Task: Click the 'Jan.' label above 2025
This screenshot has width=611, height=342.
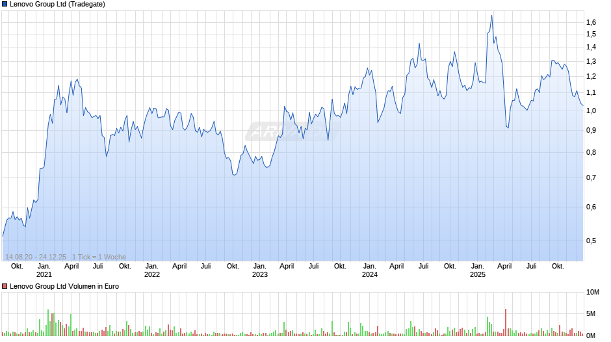Action: pyautogui.click(x=478, y=266)
